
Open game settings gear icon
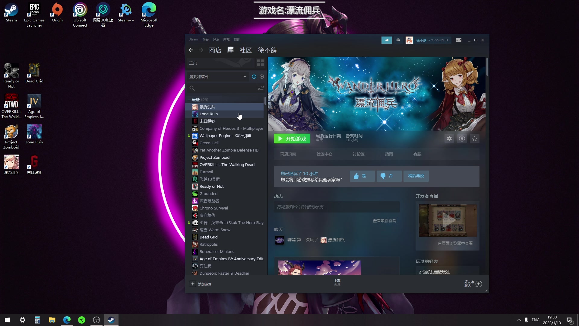click(449, 139)
